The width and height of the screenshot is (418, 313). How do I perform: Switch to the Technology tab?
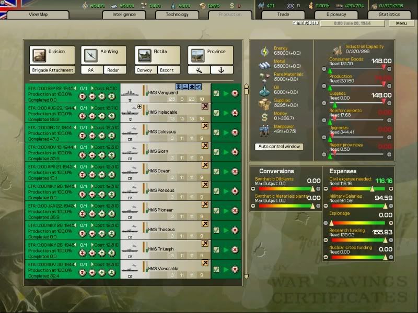pyautogui.click(x=177, y=15)
